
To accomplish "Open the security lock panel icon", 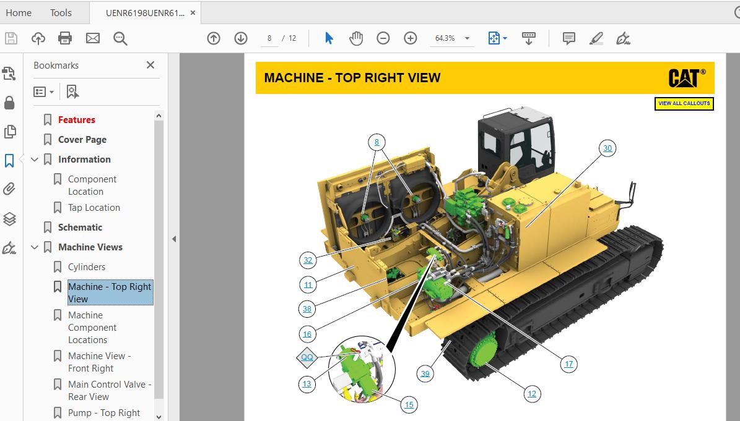I will (9, 103).
